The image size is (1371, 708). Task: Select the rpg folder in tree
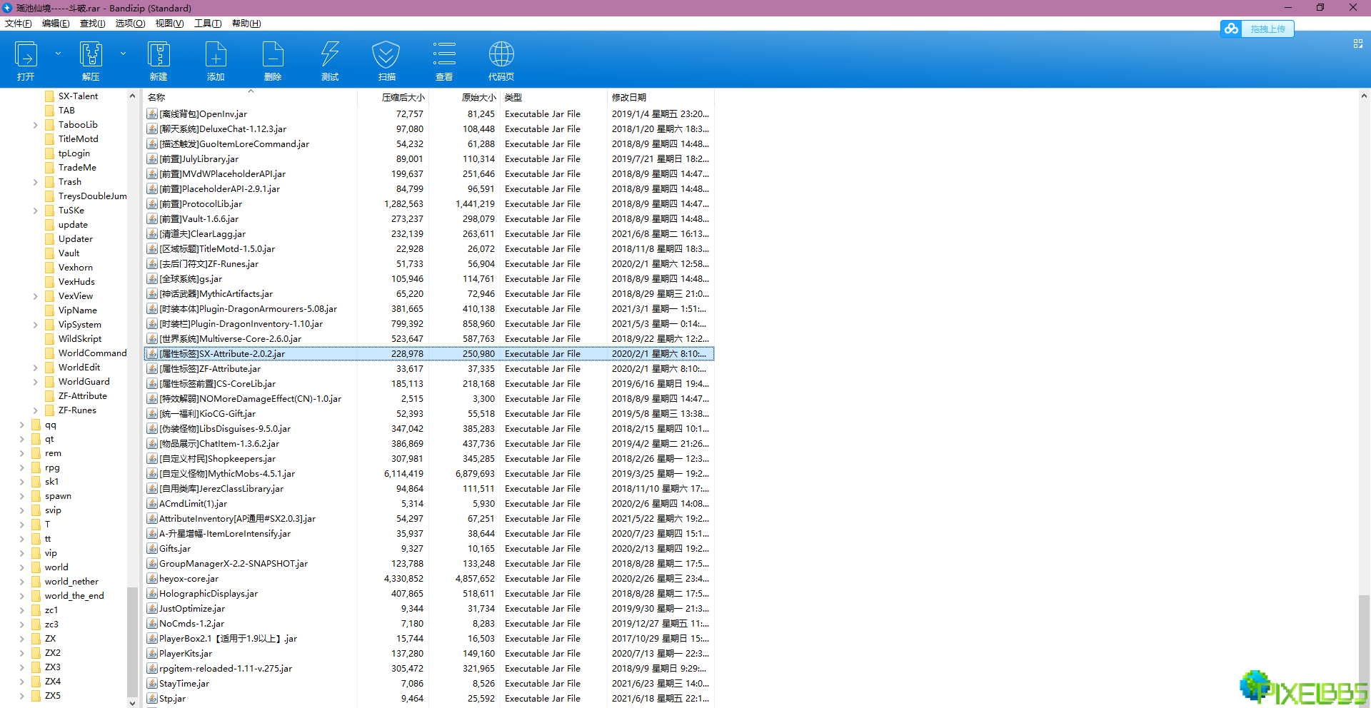tap(52, 467)
